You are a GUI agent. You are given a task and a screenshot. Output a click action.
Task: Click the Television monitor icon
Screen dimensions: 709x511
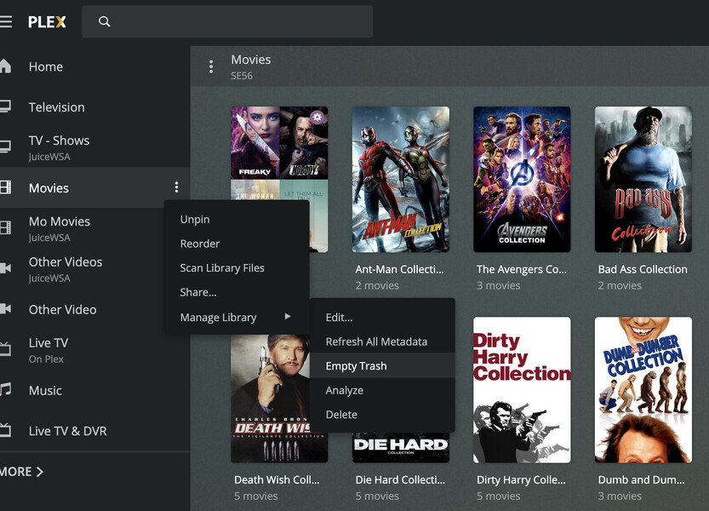click(x=5, y=106)
